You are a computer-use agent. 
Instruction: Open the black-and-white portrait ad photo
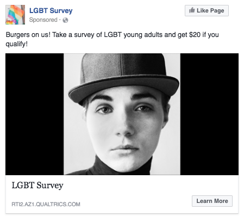pyautogui.click(x=122, y=114)
